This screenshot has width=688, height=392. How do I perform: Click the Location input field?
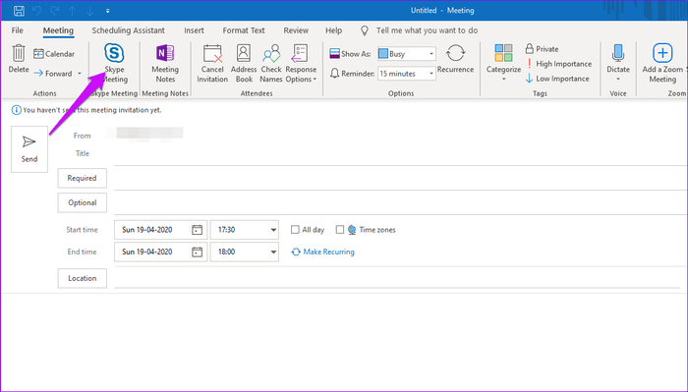pos(397,278)
